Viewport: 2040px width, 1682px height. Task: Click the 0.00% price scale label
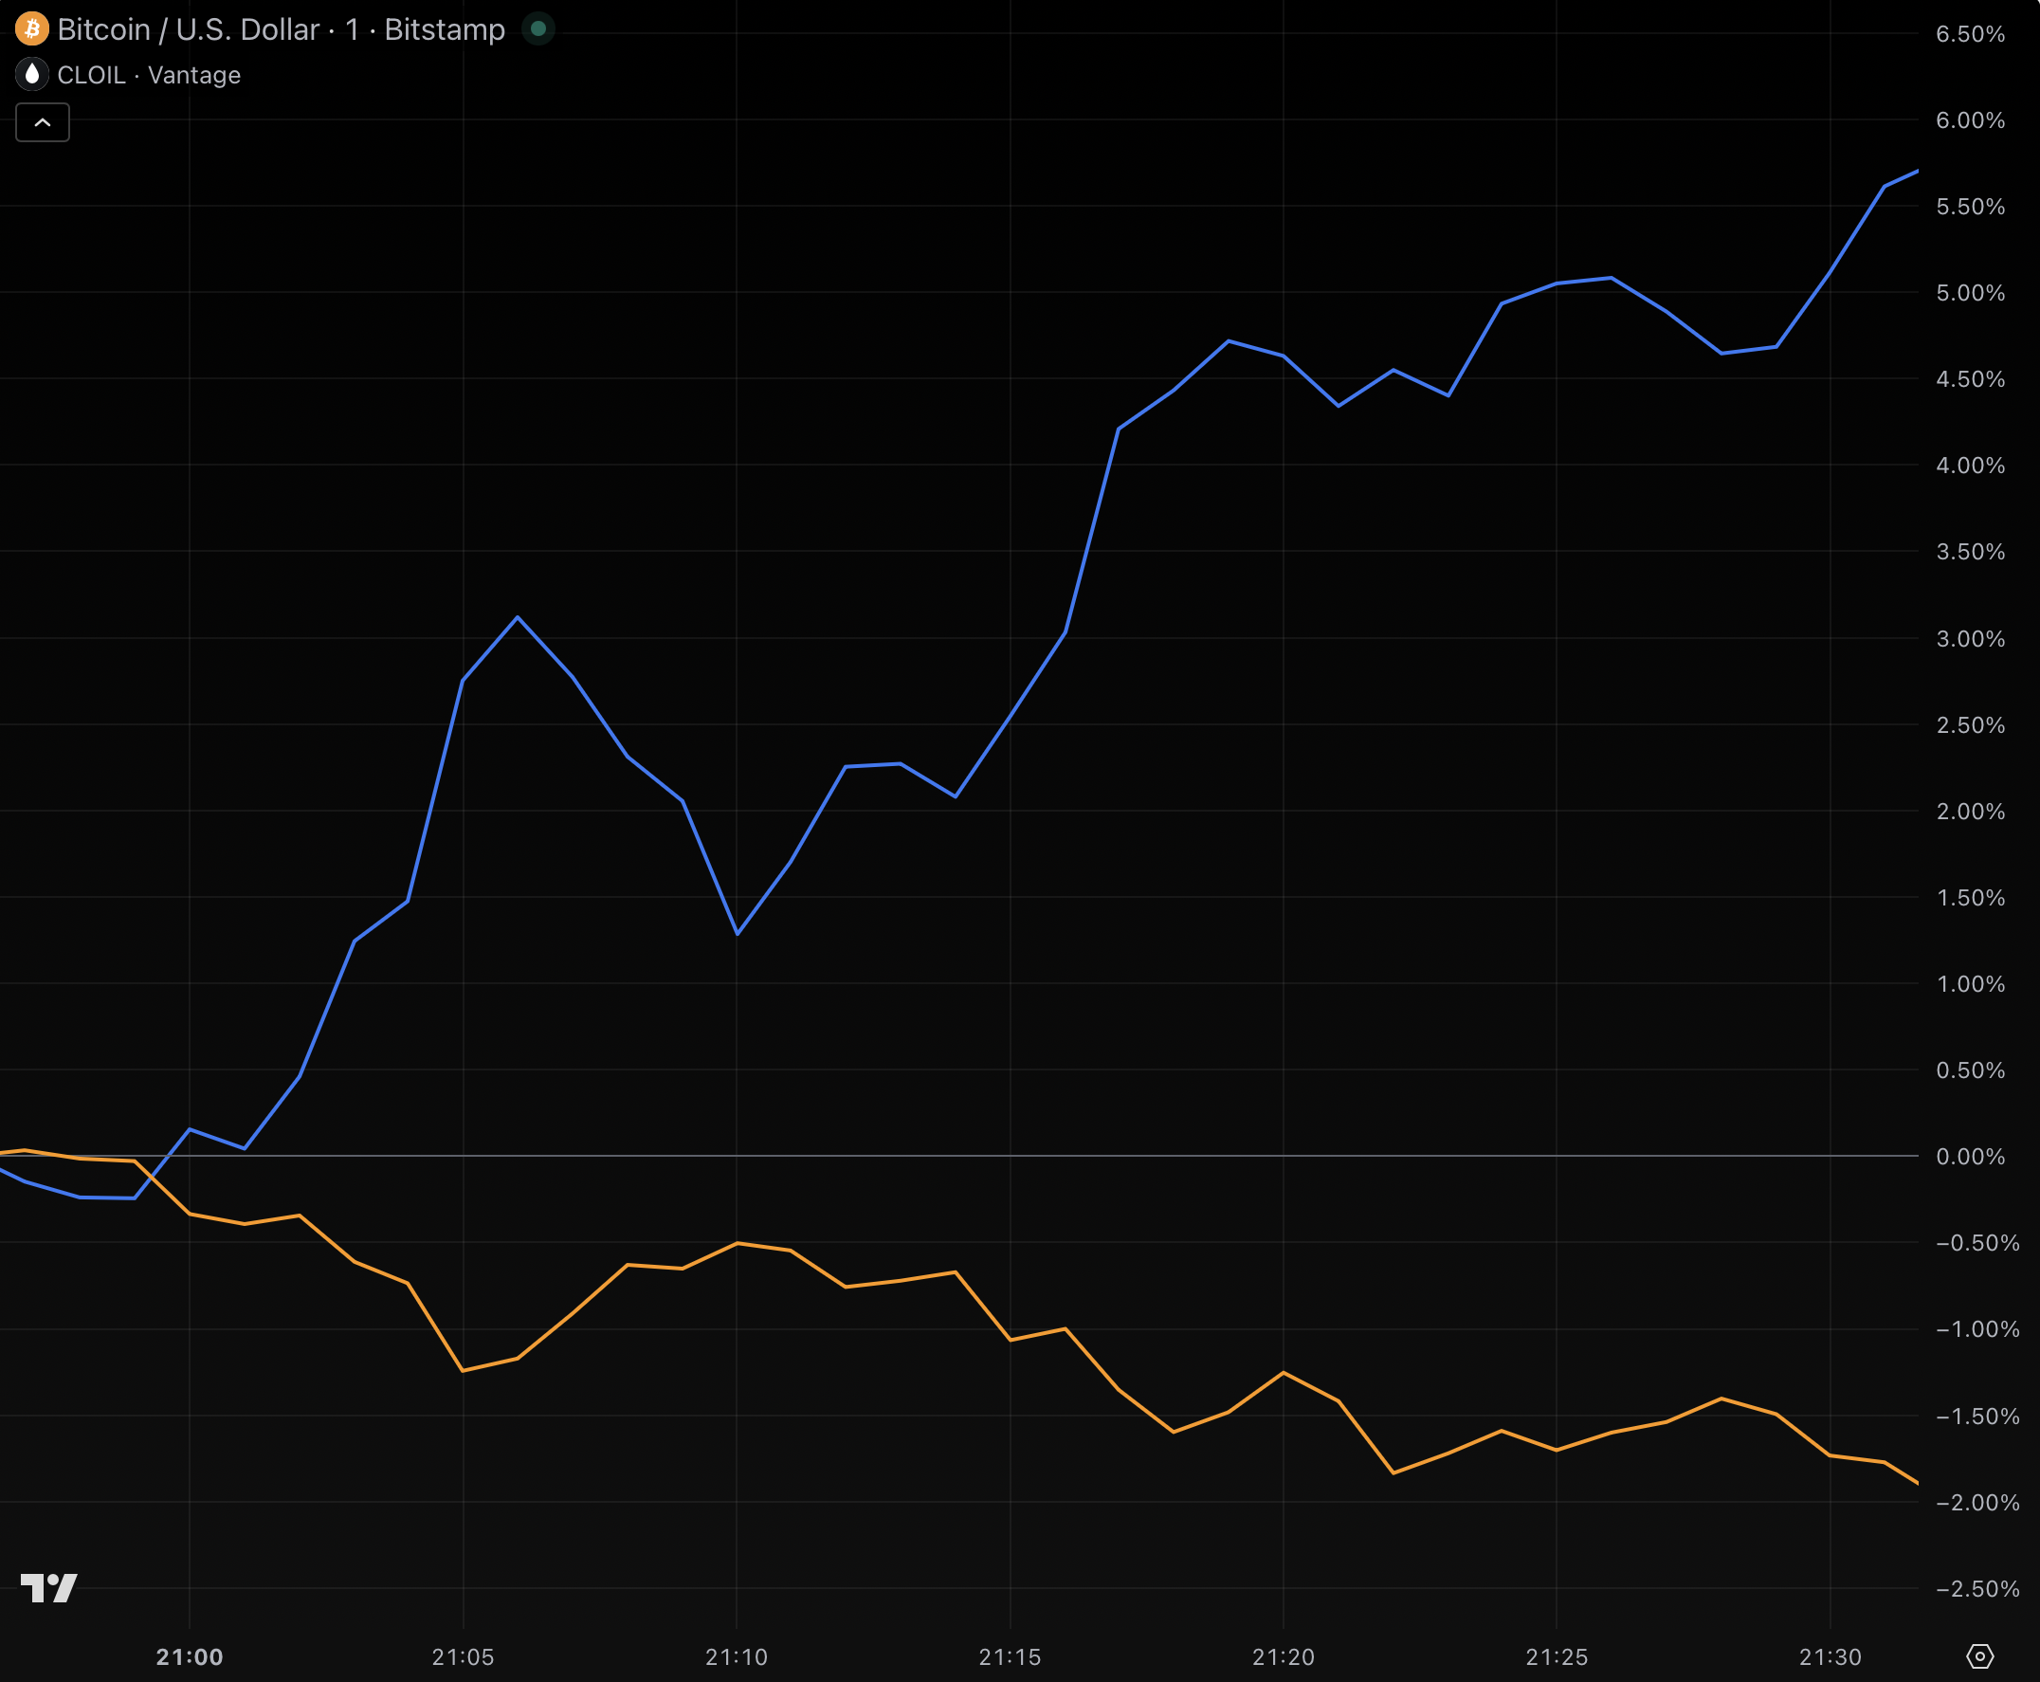tap(1970, 1156)
